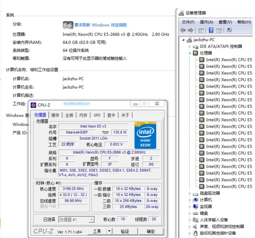Click jackzhu-PC beside 计算机全名
Viewport: 255px width, 238px height.
[73, 87]
